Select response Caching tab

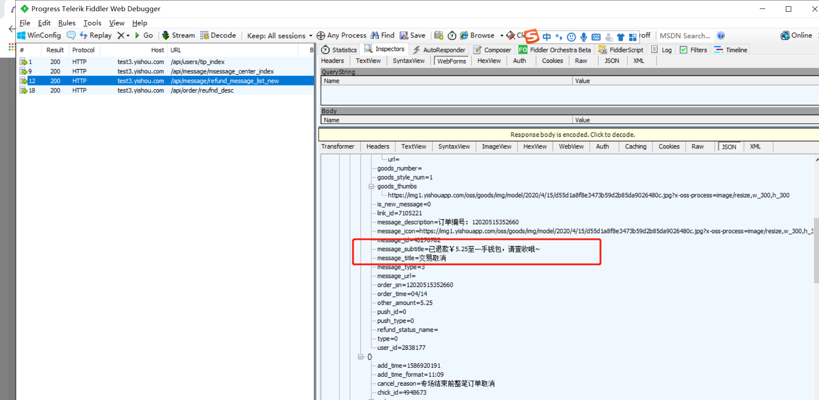click(635, 146)
